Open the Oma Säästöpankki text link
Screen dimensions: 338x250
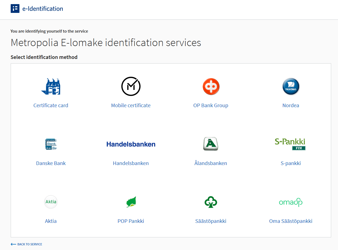tap(291, 221)
